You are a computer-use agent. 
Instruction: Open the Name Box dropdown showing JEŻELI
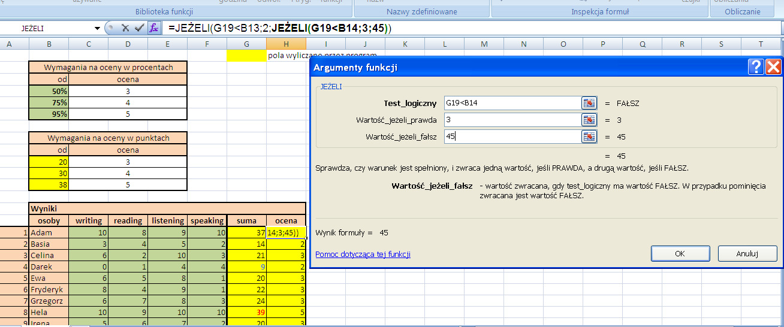[97, 28]
